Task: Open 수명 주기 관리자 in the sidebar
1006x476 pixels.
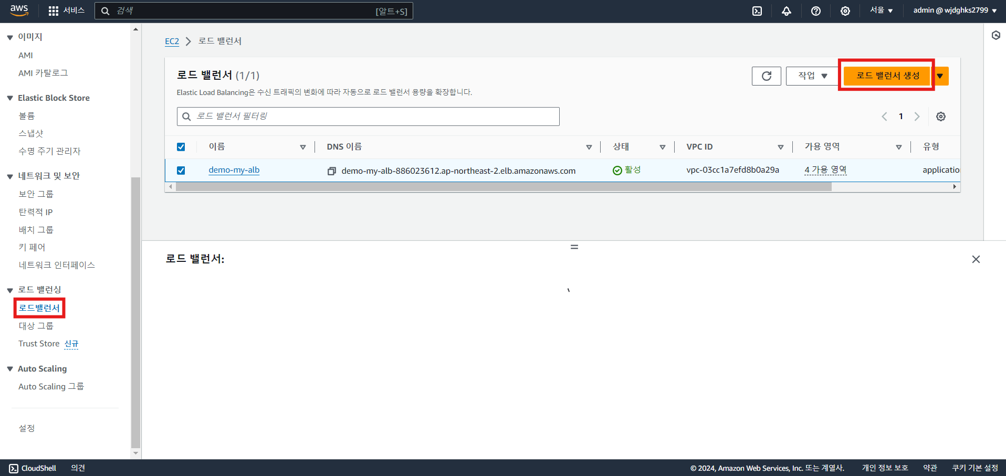Action: click(49, 151)
